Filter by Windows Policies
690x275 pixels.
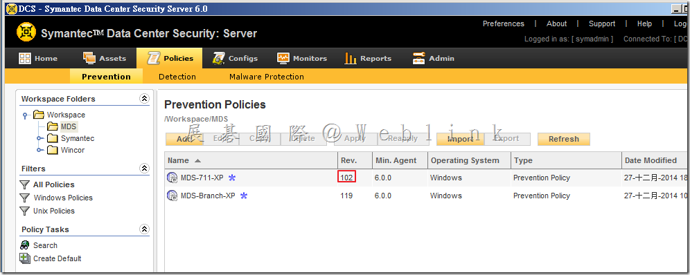tap(63, 198)
